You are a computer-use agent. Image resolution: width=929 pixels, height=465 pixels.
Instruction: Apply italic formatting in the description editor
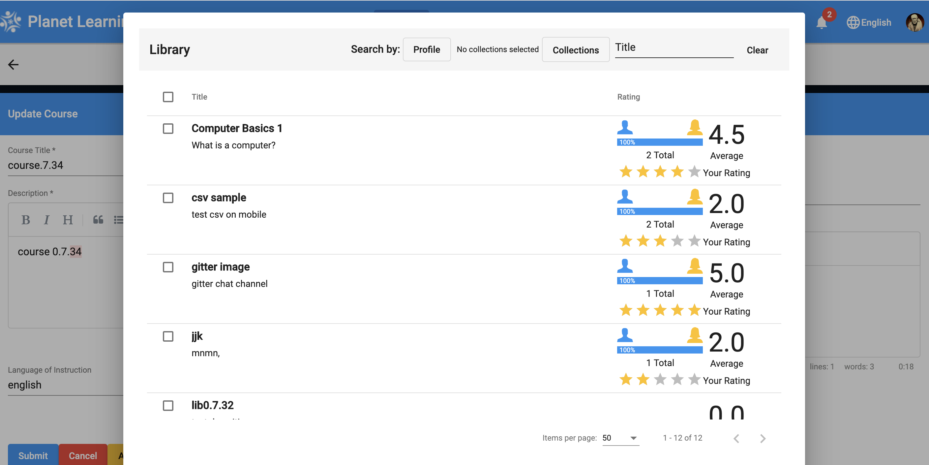point(46,220)
